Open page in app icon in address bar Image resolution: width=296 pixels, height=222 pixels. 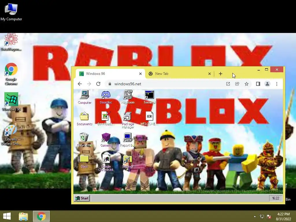pos(228,84)
